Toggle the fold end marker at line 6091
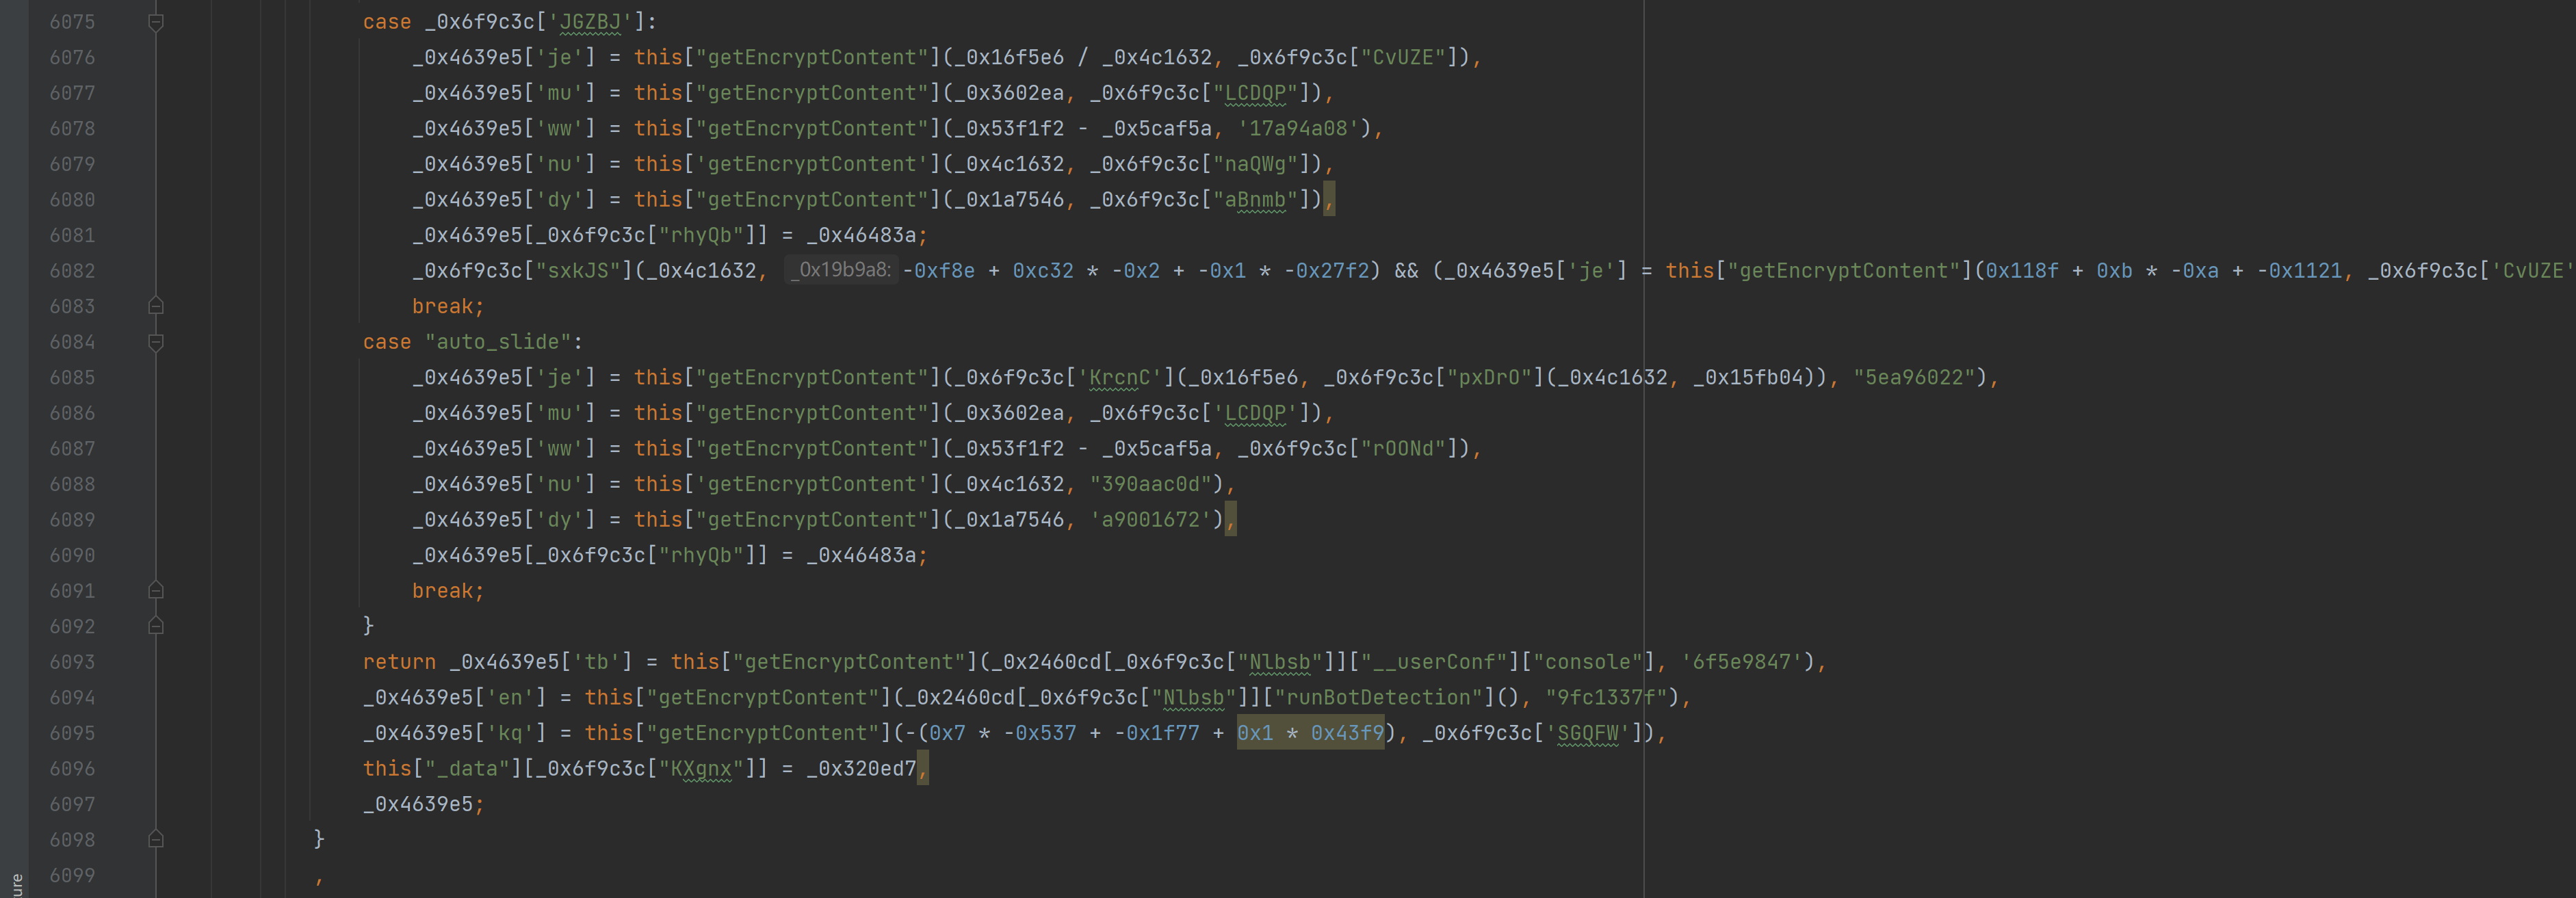The image size is (2576, 898). [x=156, y=591]
